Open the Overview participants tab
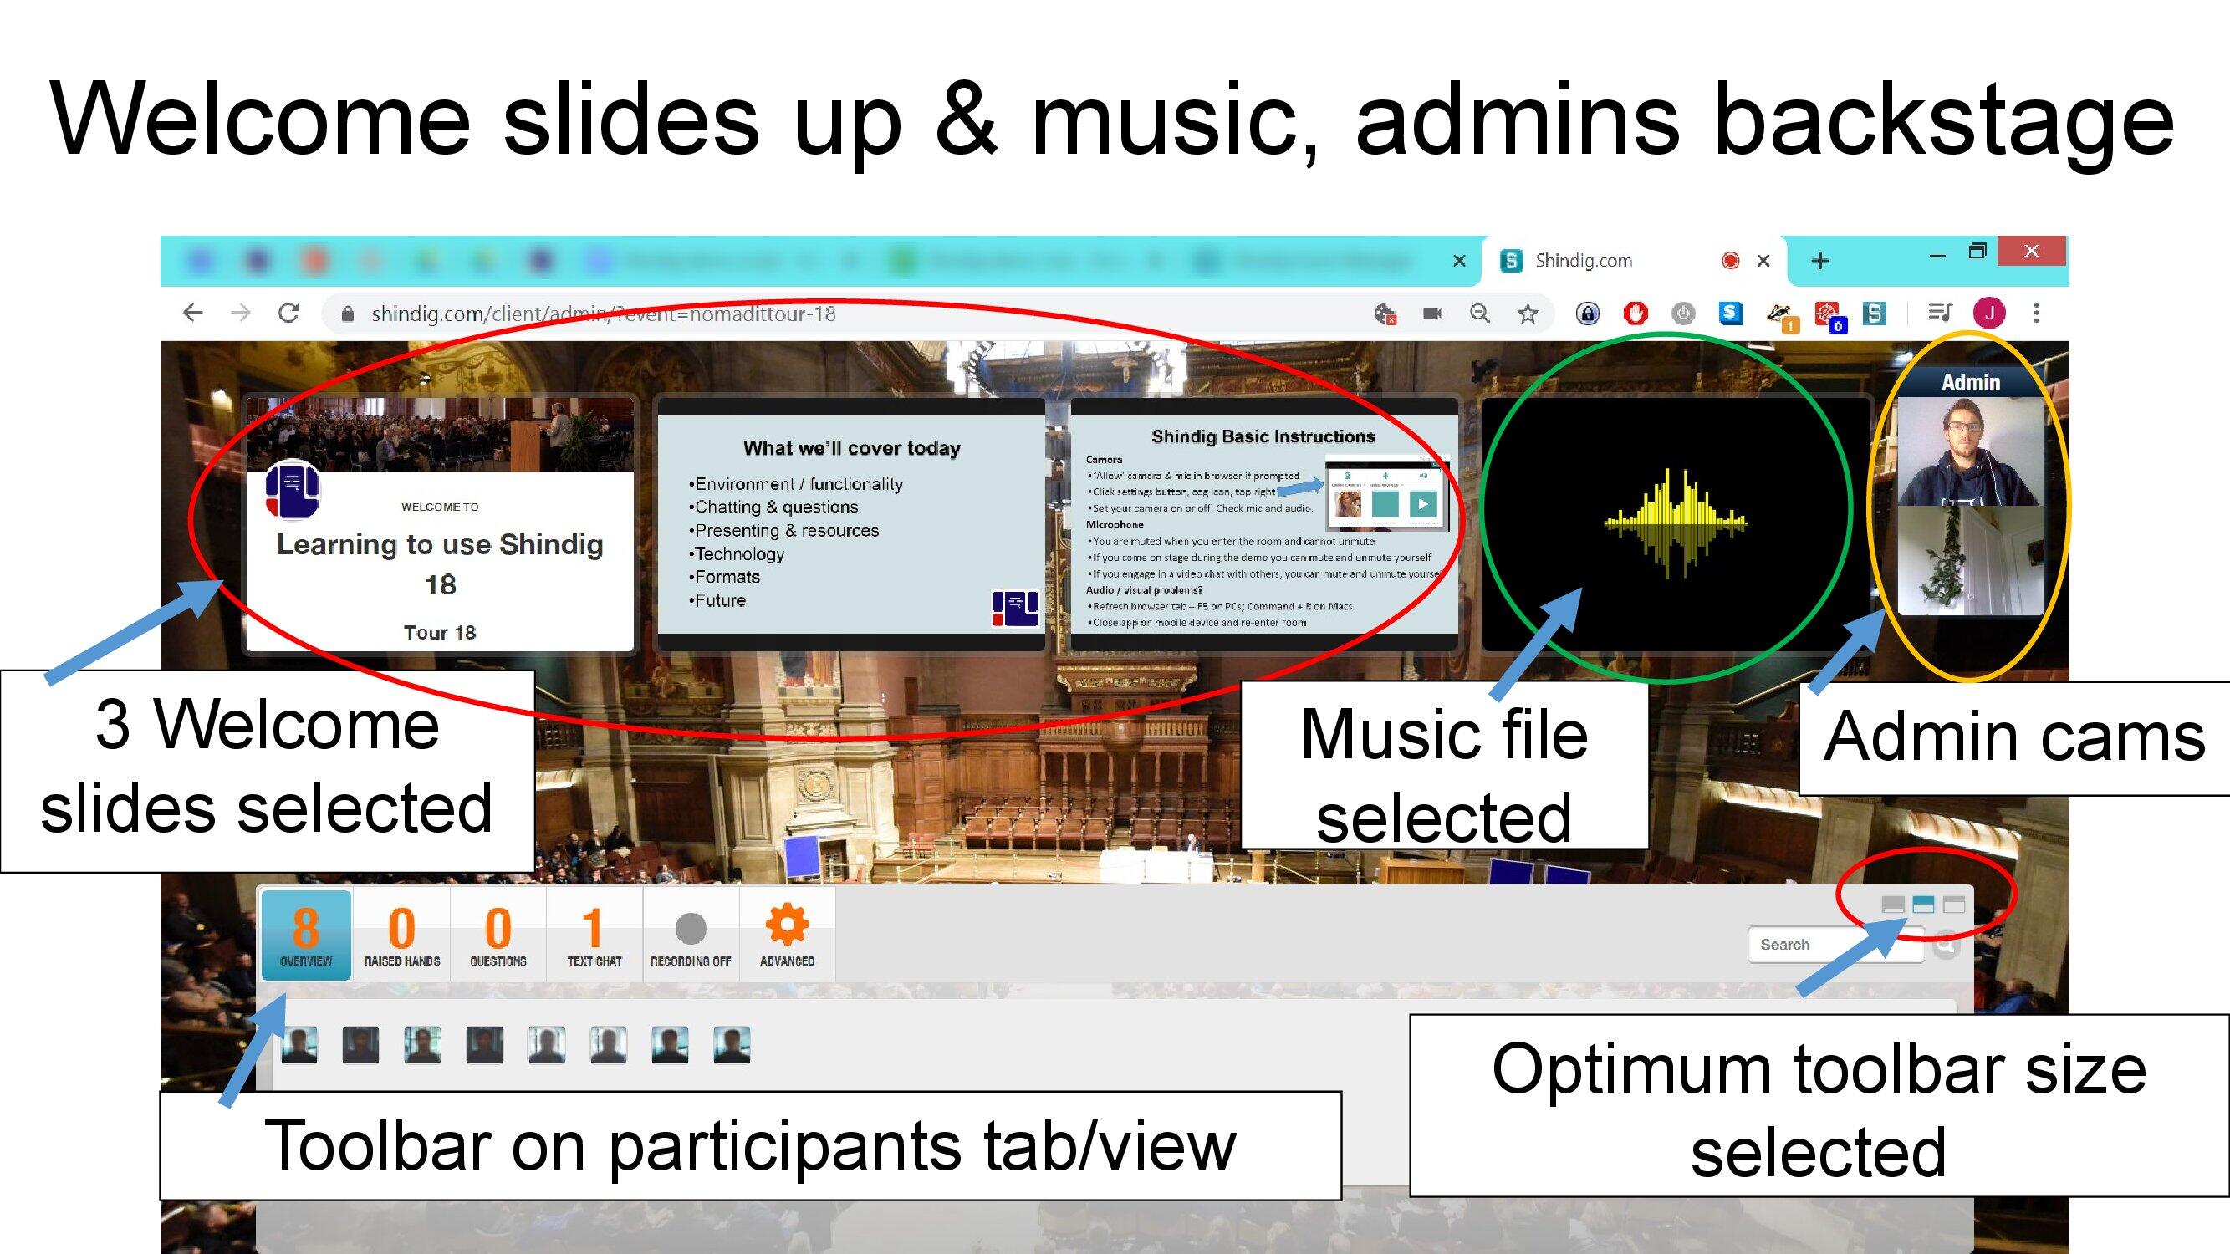 pyautogui.click(x=305, y=934)
